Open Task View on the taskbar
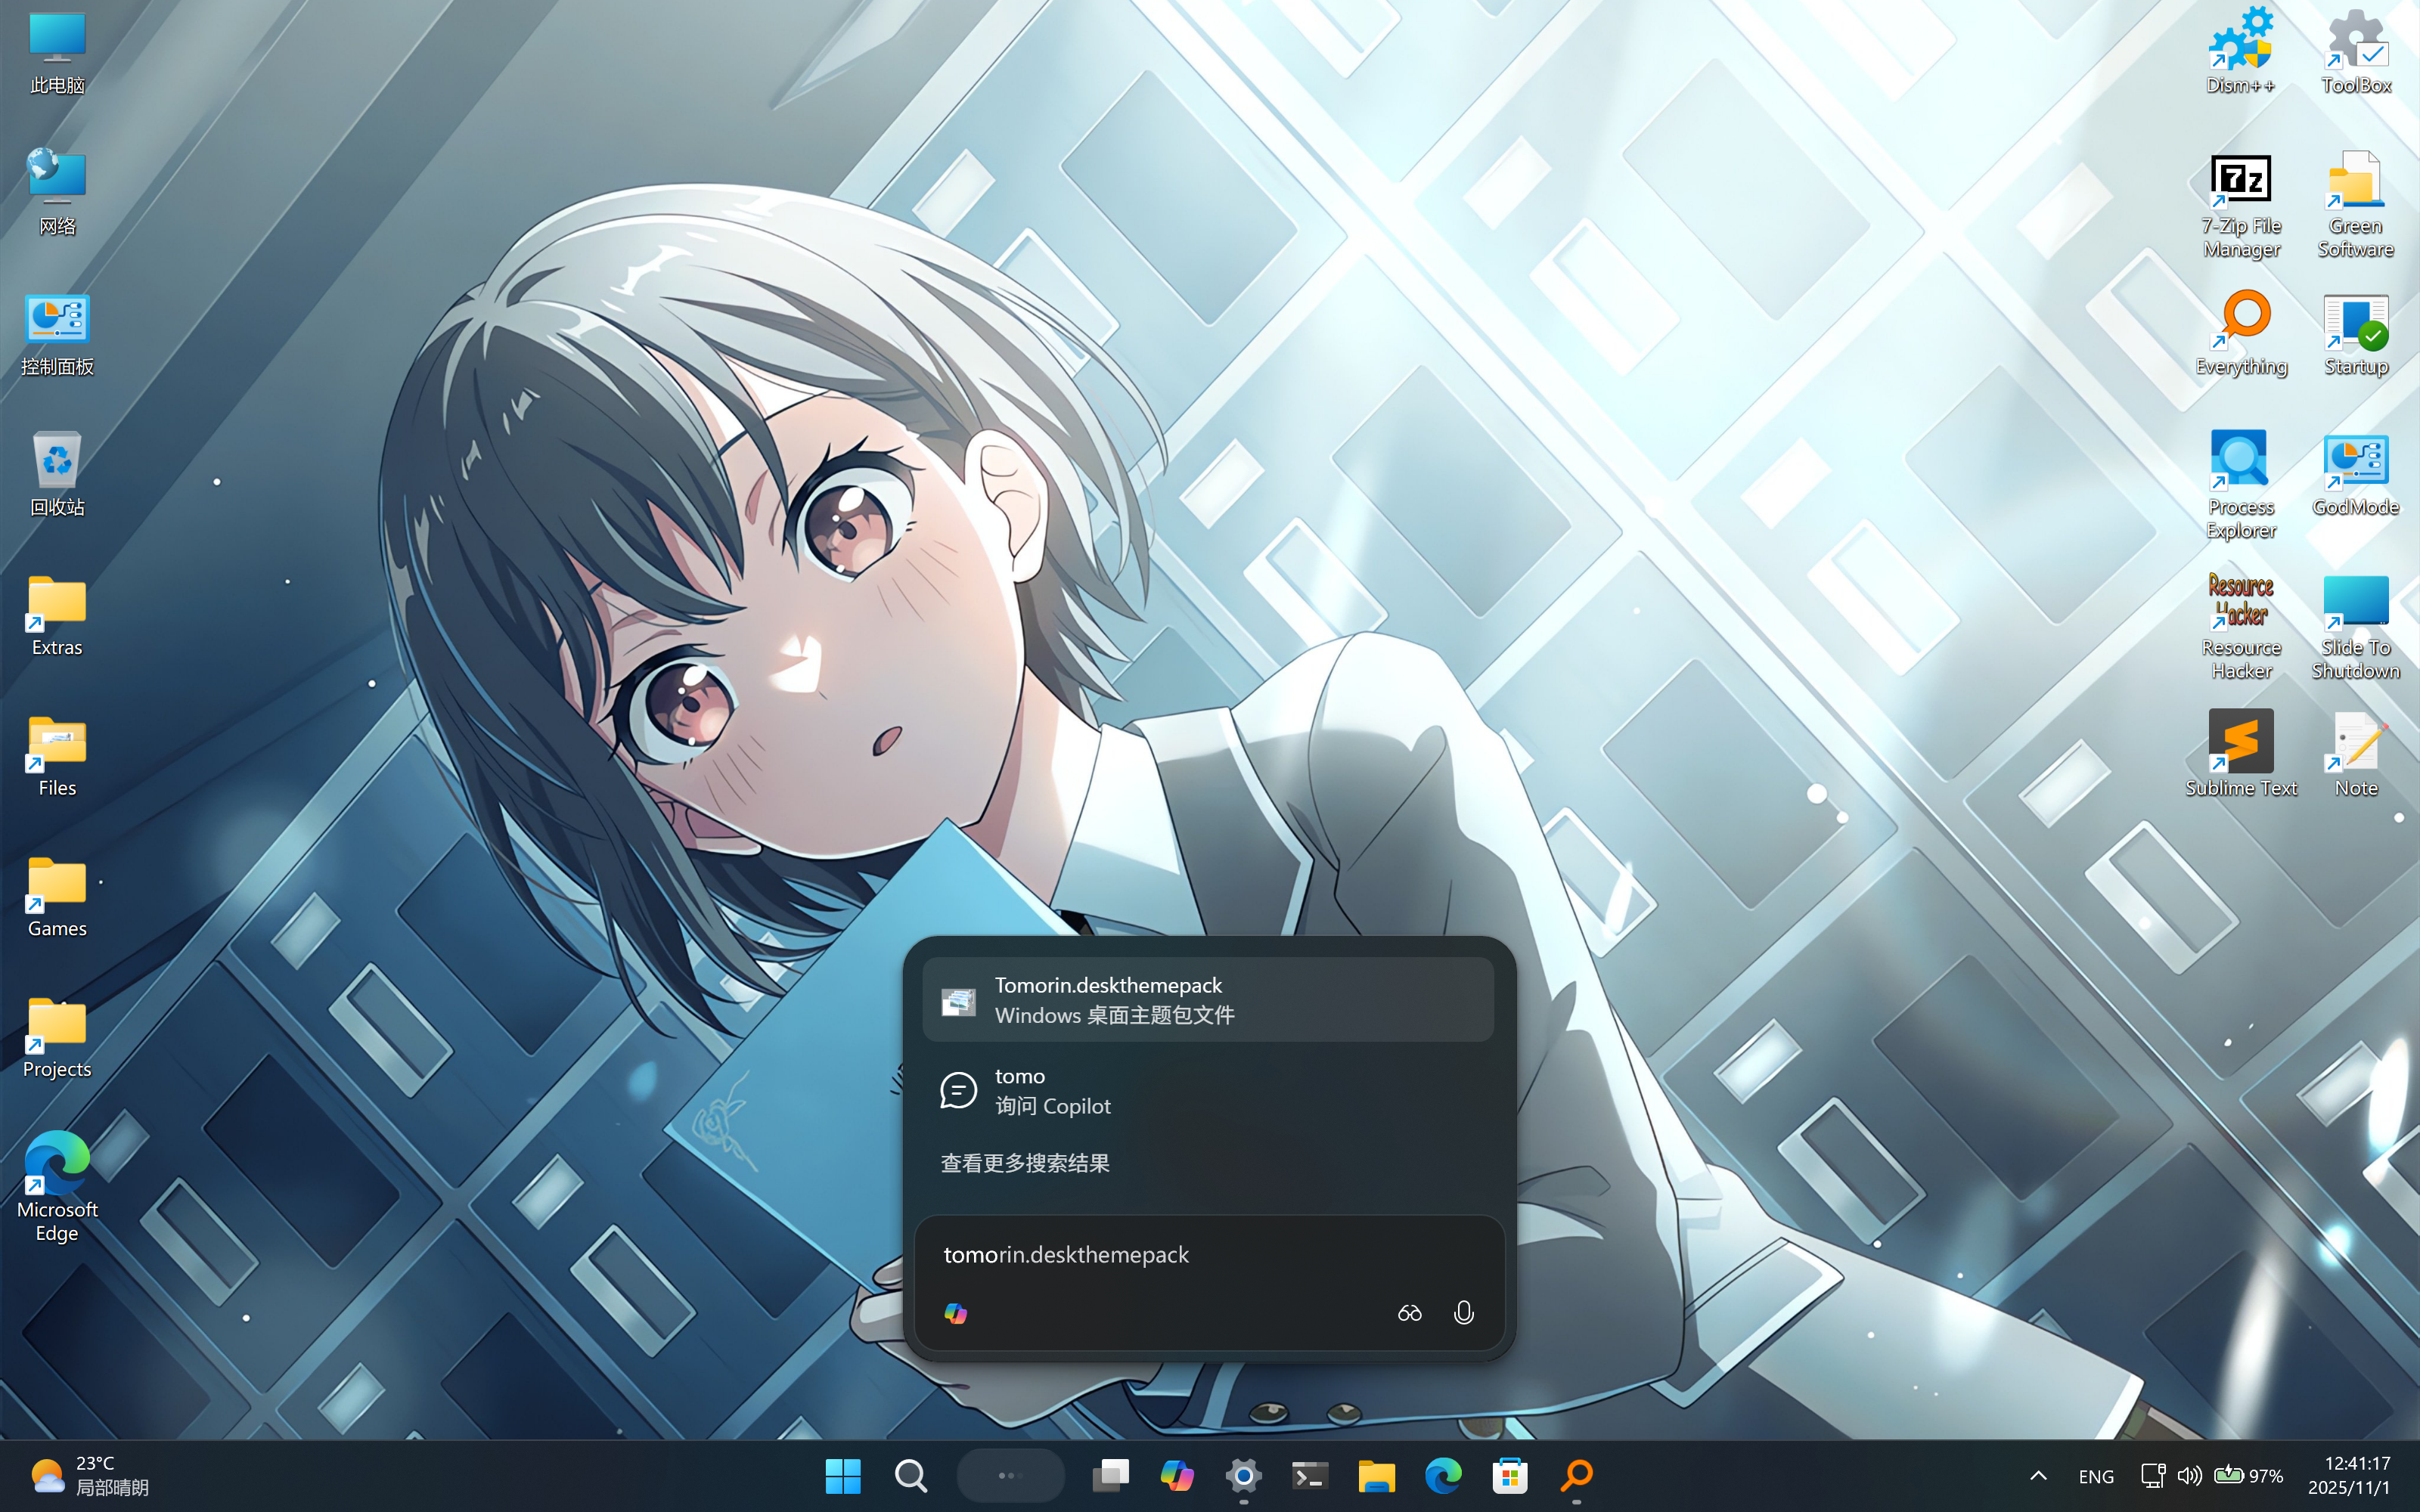The width and height of the screenshot is (2420, 1512). (x=1110, y=1476)
